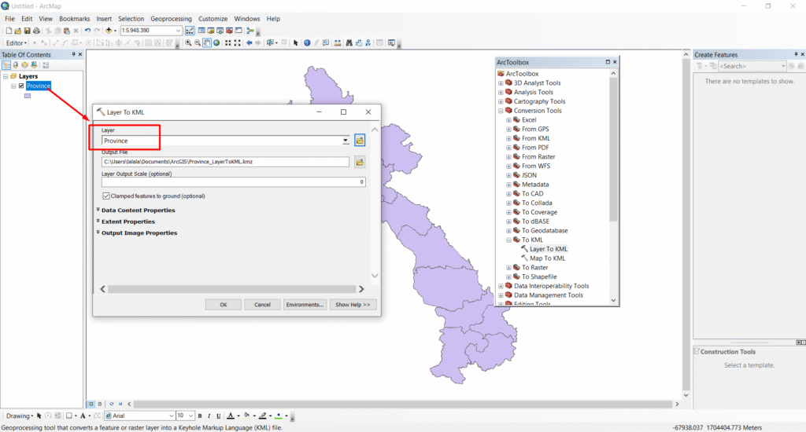Select the Province layer name
Image resolution: width=806 pixels, height=432 pixels.
tap(39, 86)
